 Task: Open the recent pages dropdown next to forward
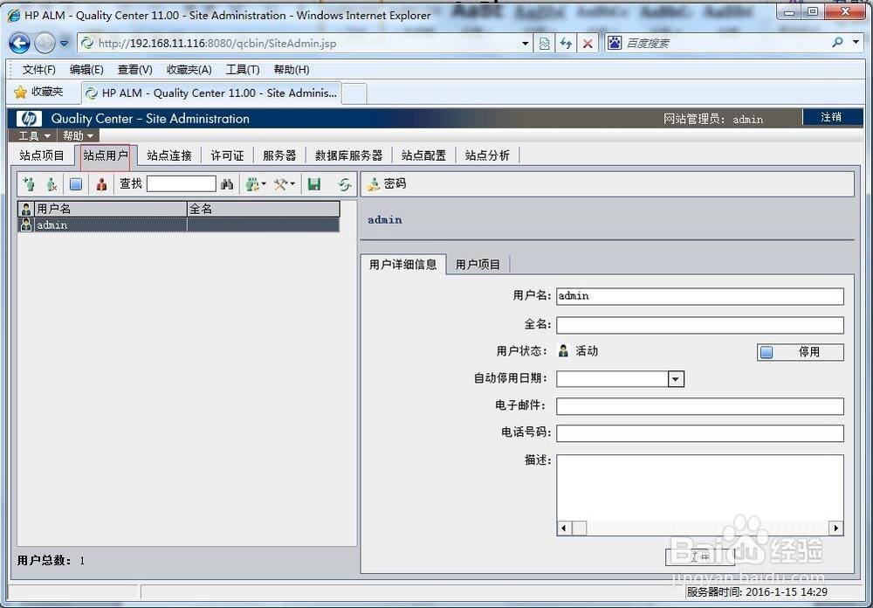[x=64, y=43]
